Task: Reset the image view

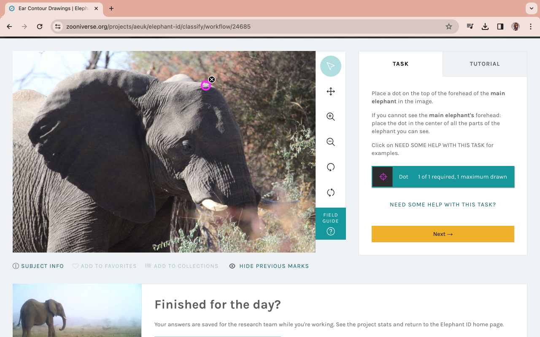Action: click(331, 193)
